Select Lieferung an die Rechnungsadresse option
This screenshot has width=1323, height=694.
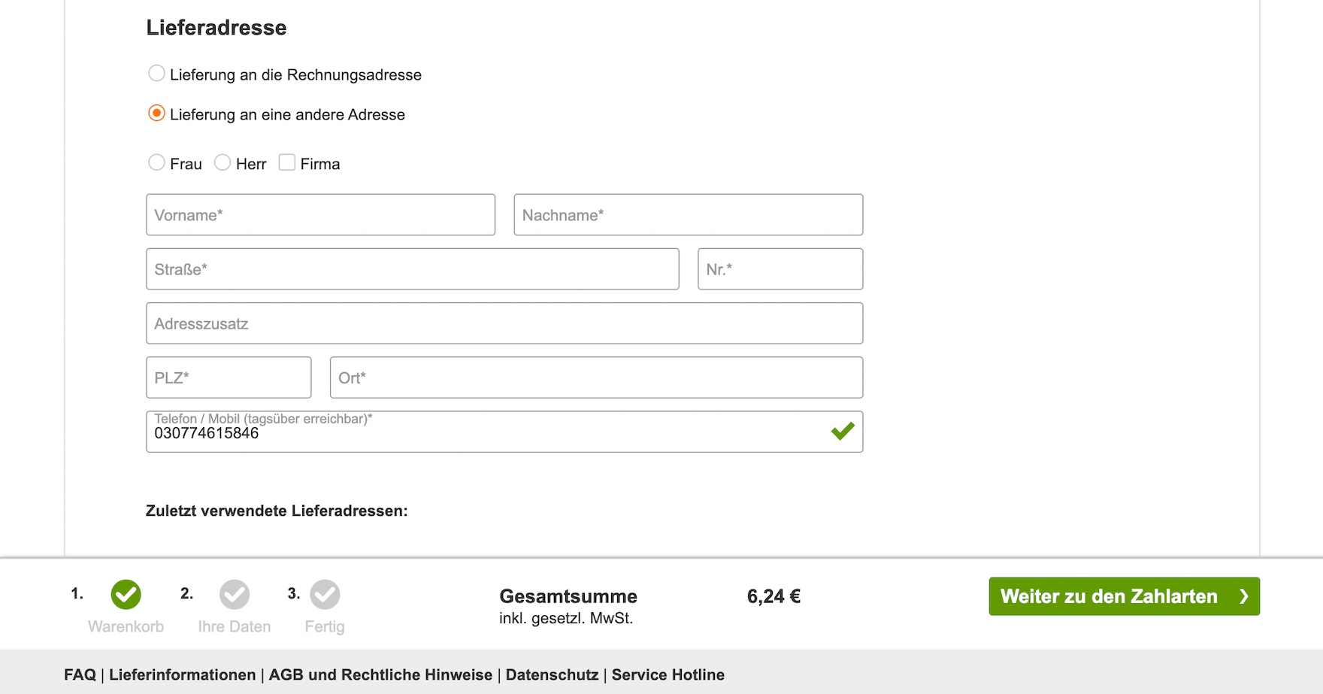point(156,74)
